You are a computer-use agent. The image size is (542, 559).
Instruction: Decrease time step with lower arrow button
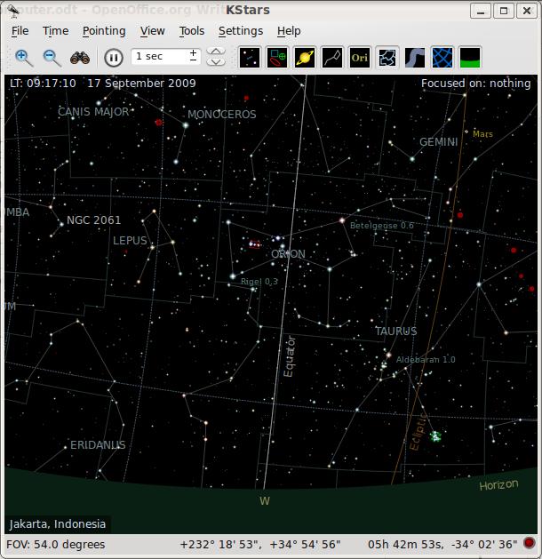click(x=216, y=62)
